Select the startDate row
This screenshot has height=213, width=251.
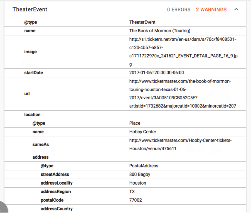tap(125, 73)
